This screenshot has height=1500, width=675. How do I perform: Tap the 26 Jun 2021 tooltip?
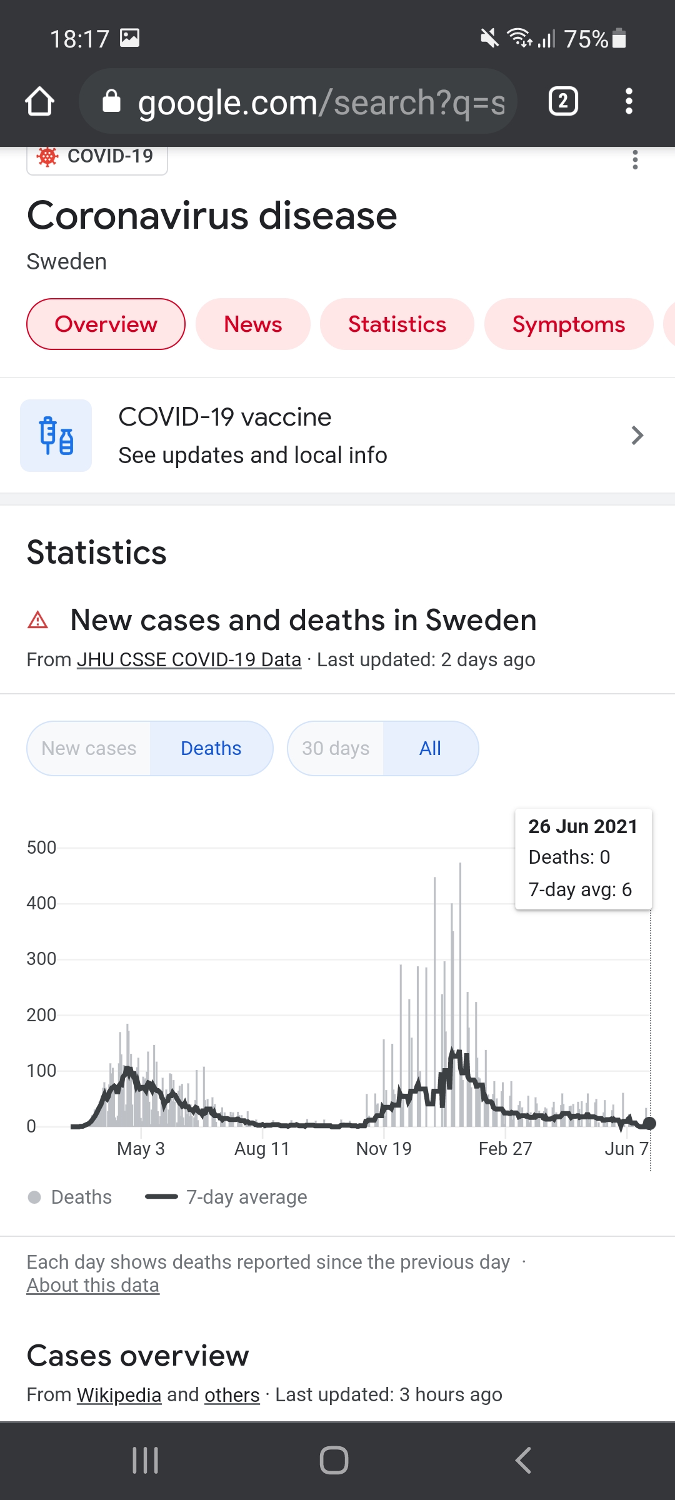point(583,859)
